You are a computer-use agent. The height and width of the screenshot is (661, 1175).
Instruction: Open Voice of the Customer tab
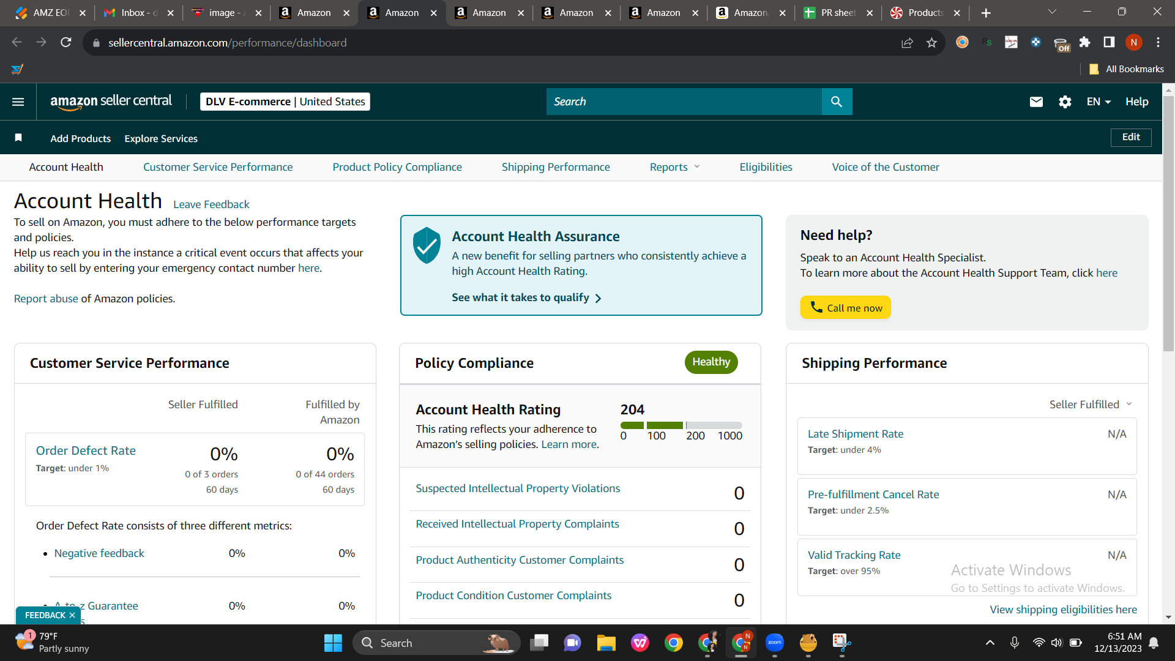point(886,167)
